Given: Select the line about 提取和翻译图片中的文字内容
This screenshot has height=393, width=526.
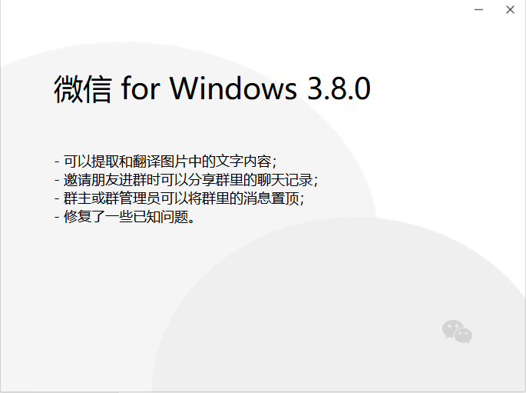Looking at the screenshot, I should pyautogui.click(x=166, y=162).
